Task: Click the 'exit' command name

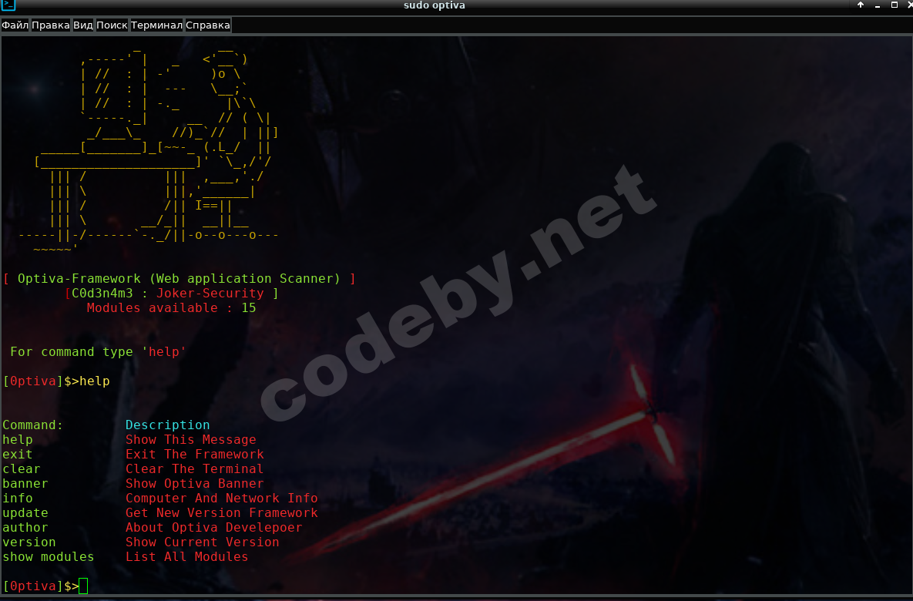Action: point(18,455)
